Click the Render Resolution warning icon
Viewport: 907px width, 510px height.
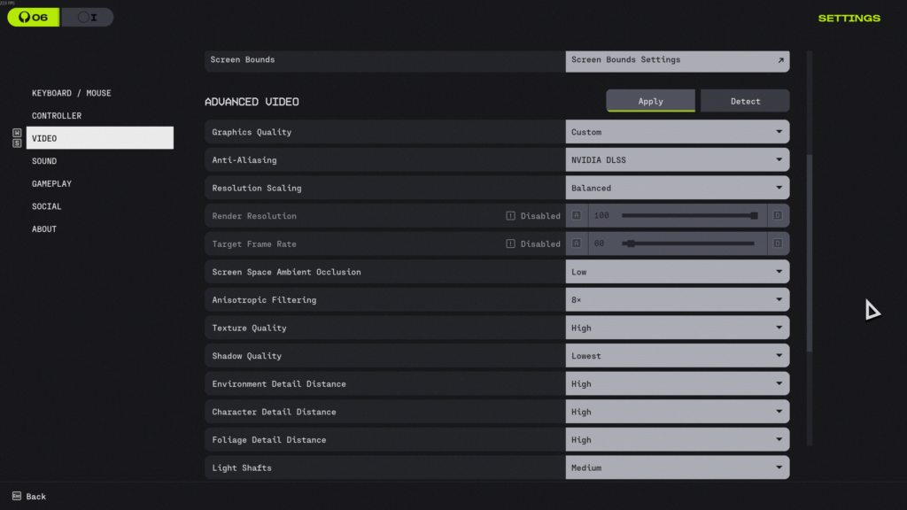(511, 216)
